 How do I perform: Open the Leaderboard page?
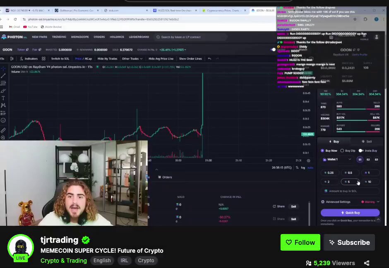pos(139,37)
